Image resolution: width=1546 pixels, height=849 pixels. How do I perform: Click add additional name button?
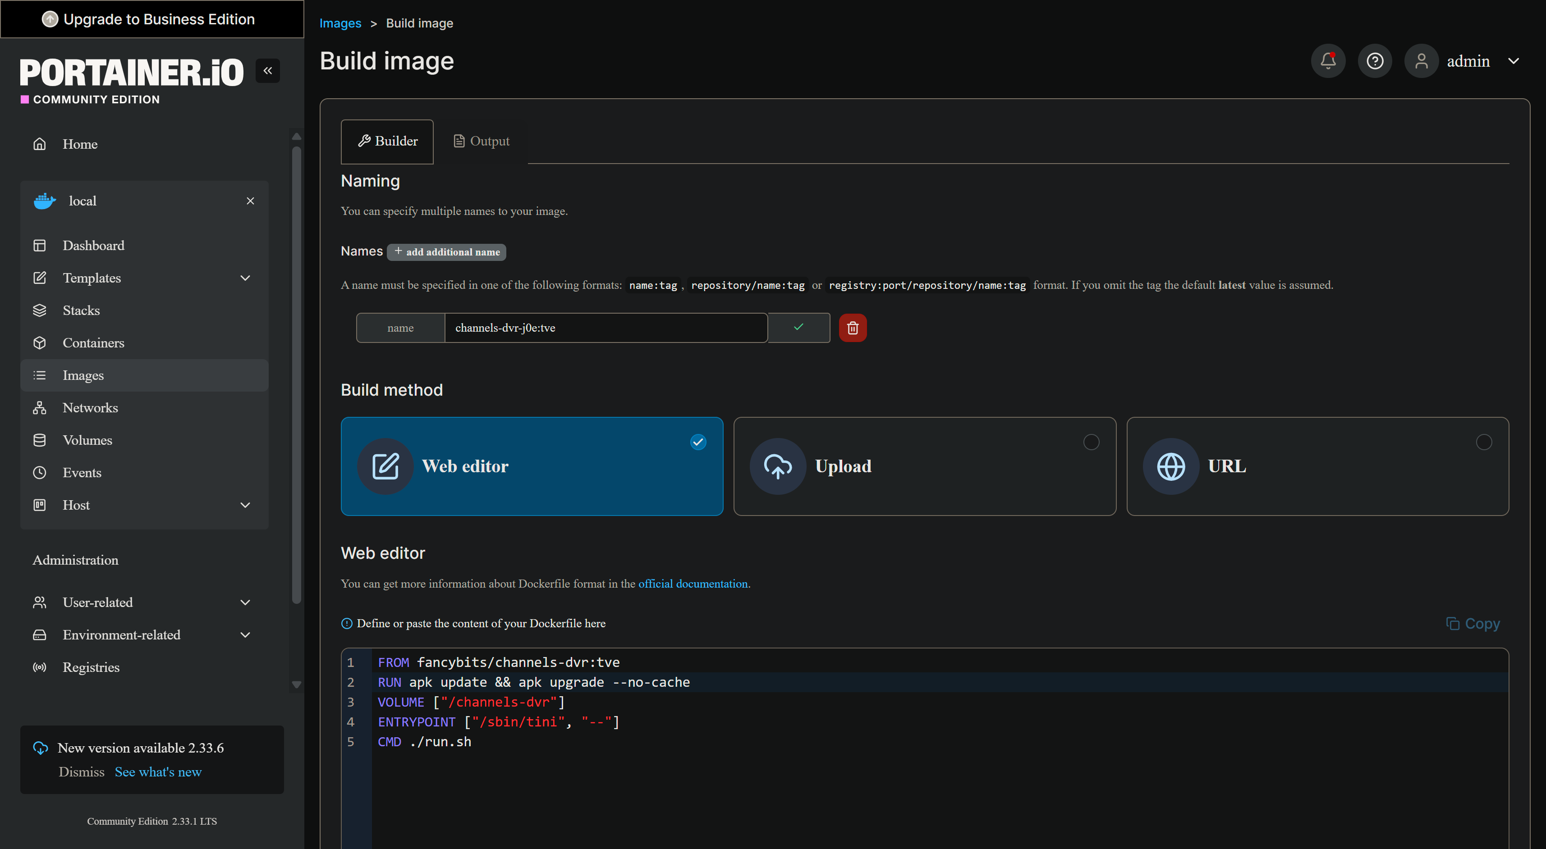pos(446,252)
